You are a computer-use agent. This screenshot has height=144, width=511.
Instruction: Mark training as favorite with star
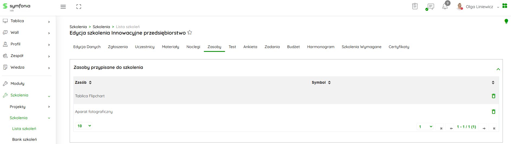190,33
